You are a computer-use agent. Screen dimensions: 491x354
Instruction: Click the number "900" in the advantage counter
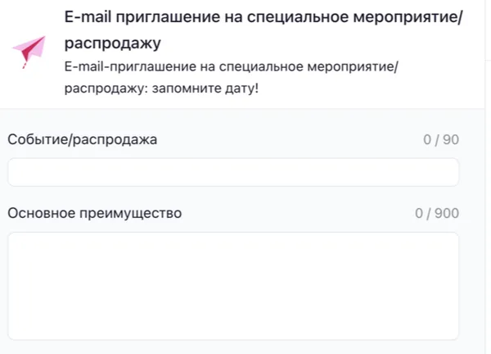[x=447, y=214]
